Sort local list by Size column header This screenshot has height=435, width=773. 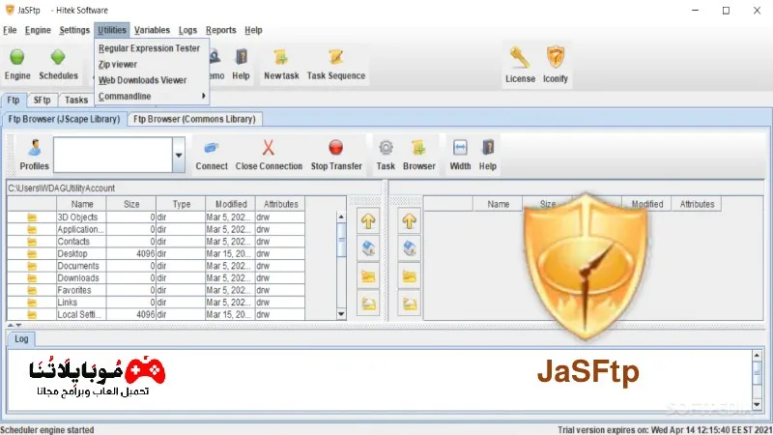(x=131, y=204)
